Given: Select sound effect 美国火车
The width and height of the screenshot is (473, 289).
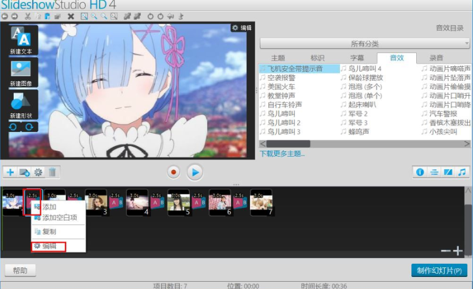Looking at the screenshot, I should tap(281, 87).
